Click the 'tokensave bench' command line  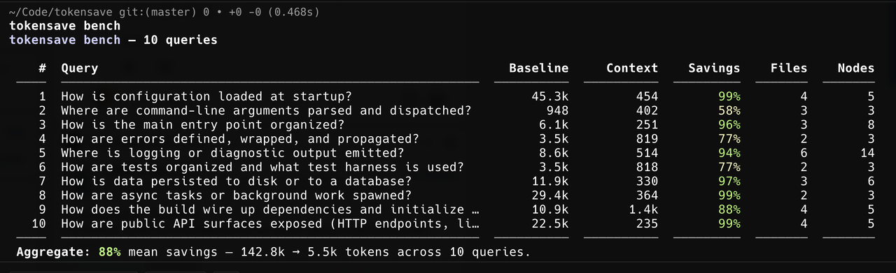click(64, 26)
